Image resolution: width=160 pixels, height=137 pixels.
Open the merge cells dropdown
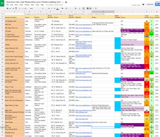(x=71, y=8)
